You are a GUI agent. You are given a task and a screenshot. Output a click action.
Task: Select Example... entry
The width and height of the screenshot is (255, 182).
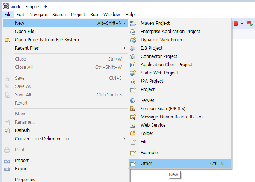[x=180, y=153]
